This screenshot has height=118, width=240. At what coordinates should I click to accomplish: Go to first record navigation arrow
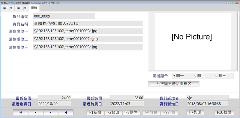(21, 113)
